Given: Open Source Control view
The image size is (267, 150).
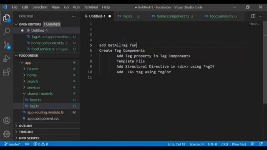Looking at the screenshot, I should (x=7, y=45).
